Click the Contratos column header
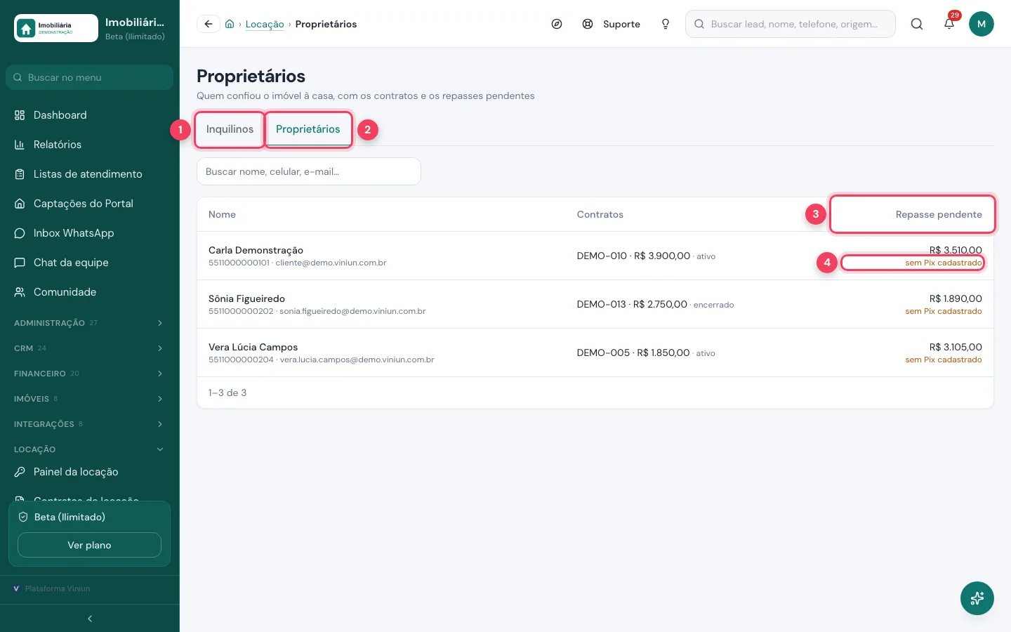This screenshot has width=1011, height=632. point(600,214)
